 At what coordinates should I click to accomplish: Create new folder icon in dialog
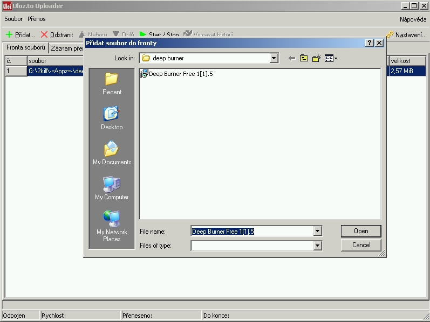[317, 58]
